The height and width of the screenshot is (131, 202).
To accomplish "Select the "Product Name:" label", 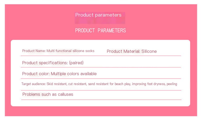I will (34, 51).
